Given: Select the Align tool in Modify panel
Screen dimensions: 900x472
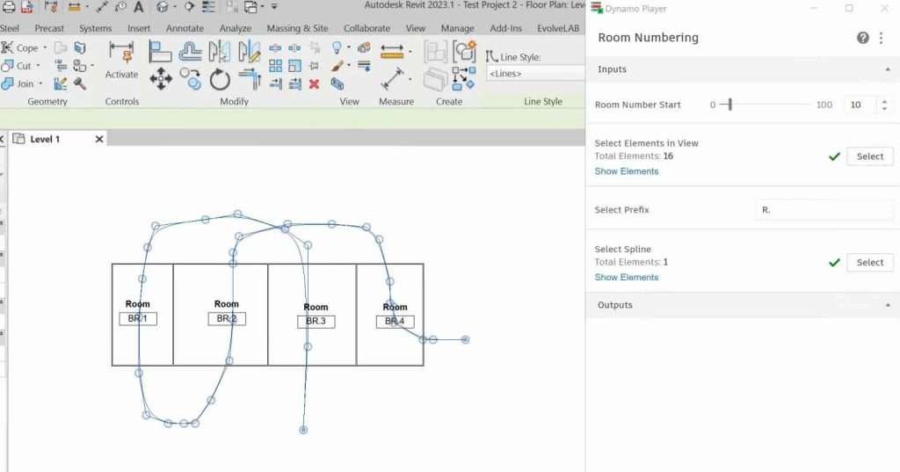Looking at the screenshot, I should tap(160, 51).
